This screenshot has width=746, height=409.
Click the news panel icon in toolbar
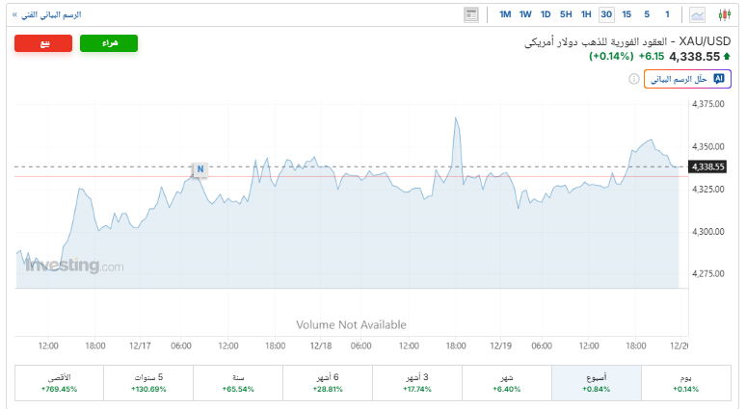(x=471, y=14)
